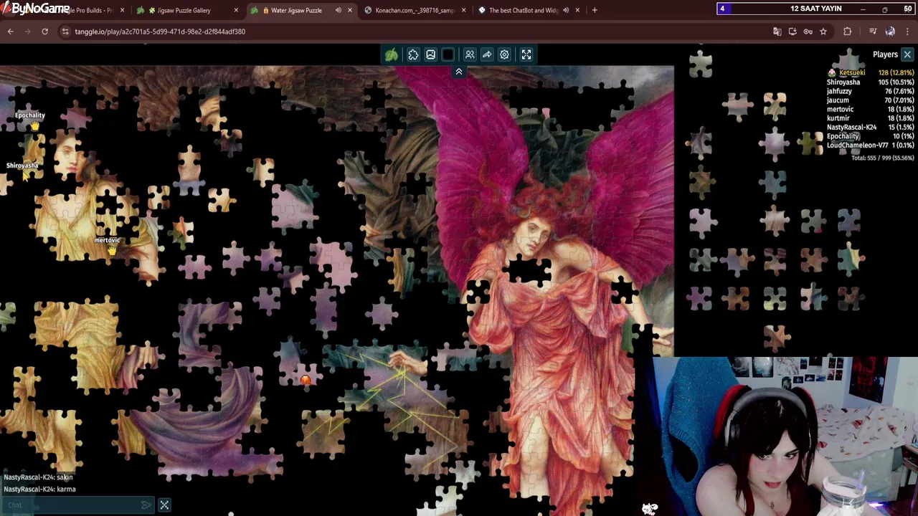Collapse the toolbar with double chevron
The width and height of the screenshot is (918, 516).
pos(459,72)
